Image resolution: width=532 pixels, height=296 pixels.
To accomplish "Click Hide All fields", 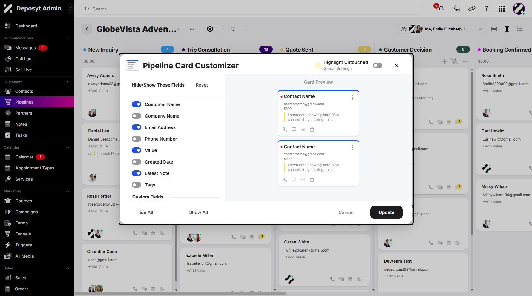I will click(x=145, y=212).
